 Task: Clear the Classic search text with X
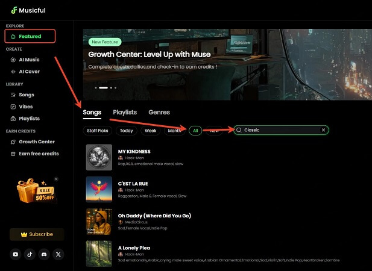pos(323,130)
